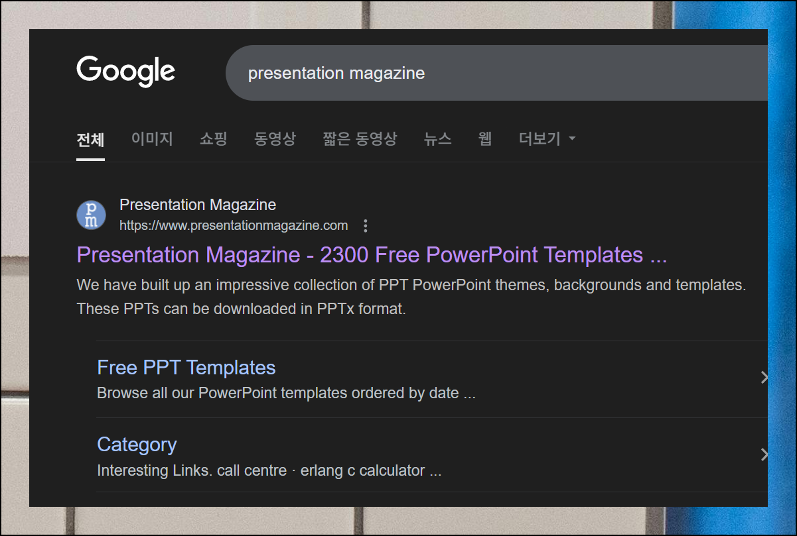Open the Presentation Magazine 2300 Free PowerPoint Templates link
This screenshot has width=797, height=536.
(372, 255)
